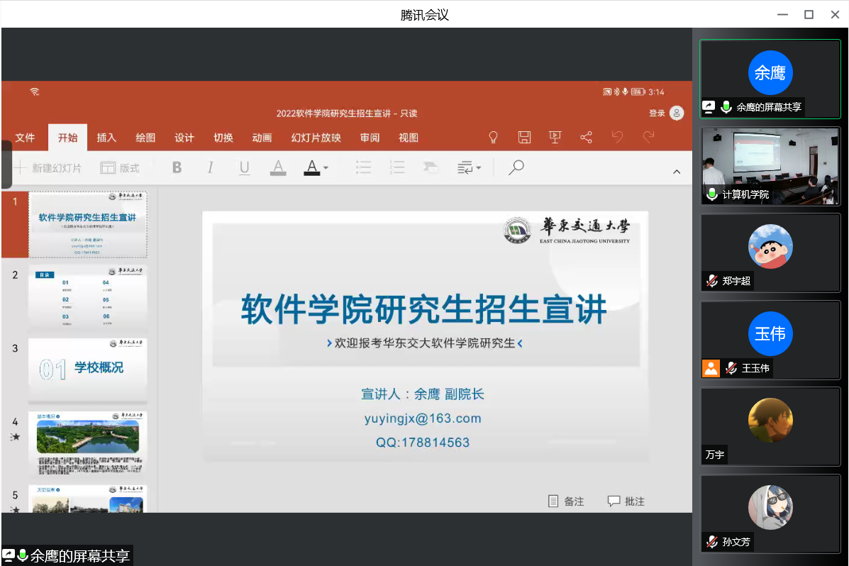Image resolution: width=849 pixels, height=566 pixels.
Task: Select slide 2 目录 thumbnail
Action: point(88,297)
